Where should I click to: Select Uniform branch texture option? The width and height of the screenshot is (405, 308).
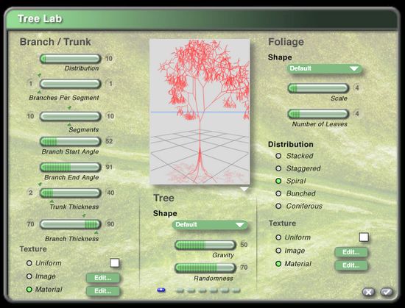[29, 263]
